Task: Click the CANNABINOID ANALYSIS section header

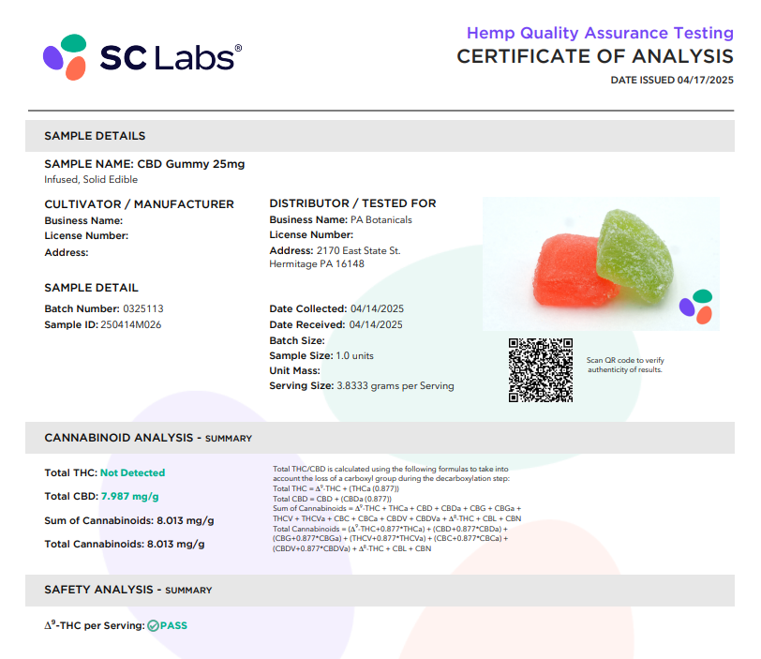Action: tap(380, 438)
